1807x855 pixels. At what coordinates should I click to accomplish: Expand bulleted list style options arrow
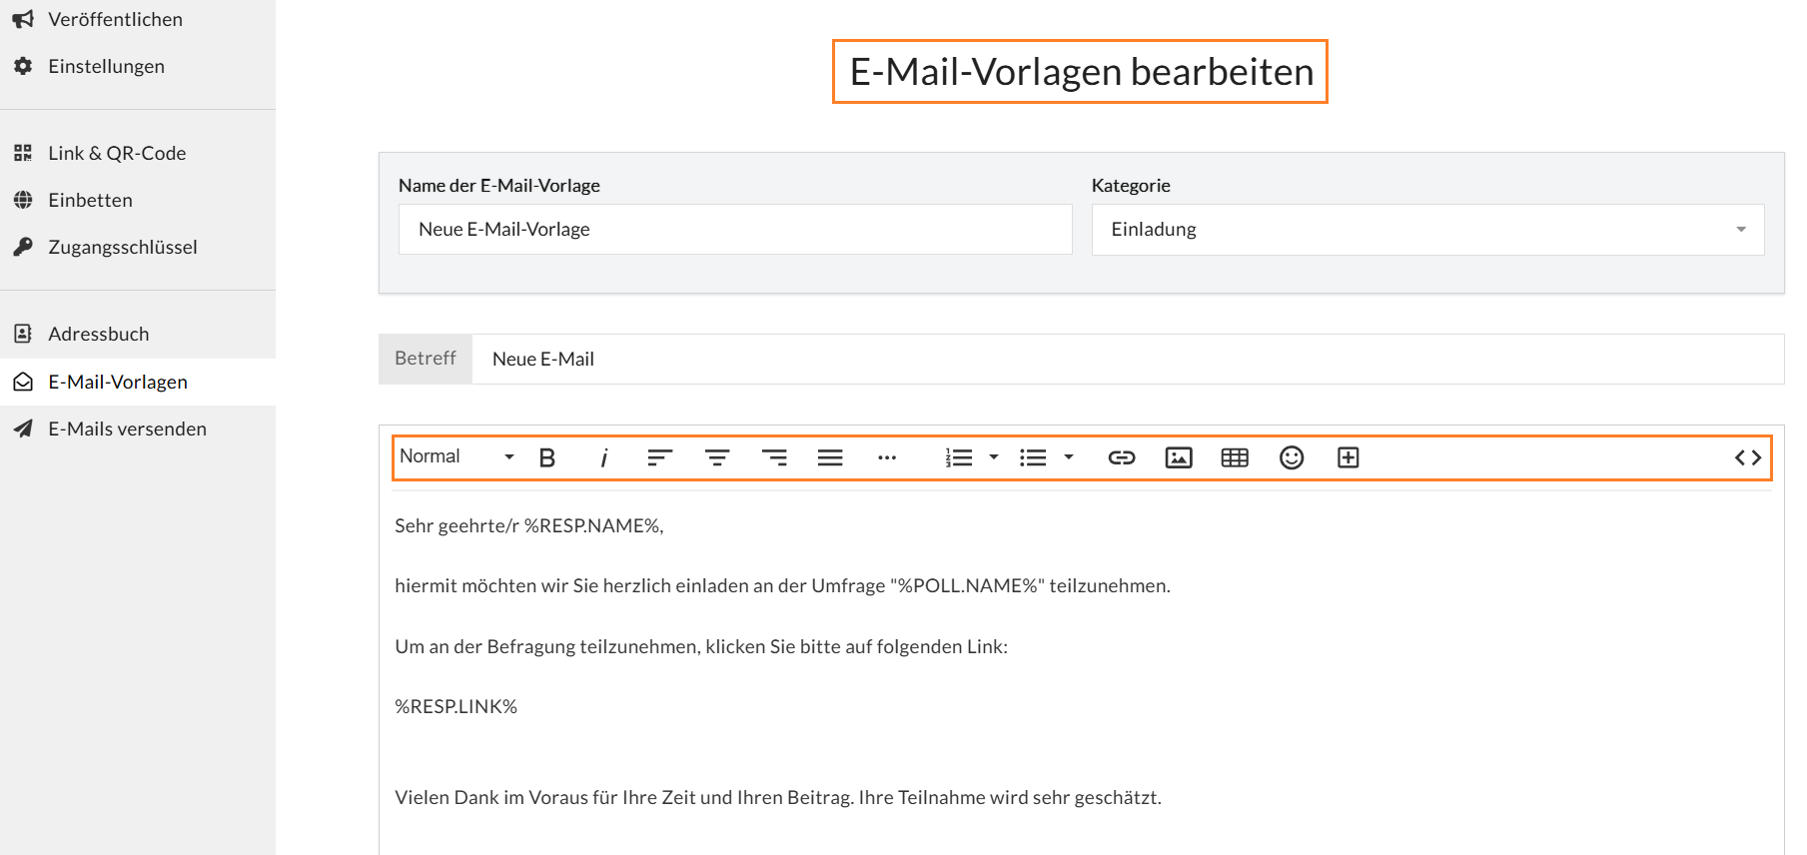click(1069, 457)
